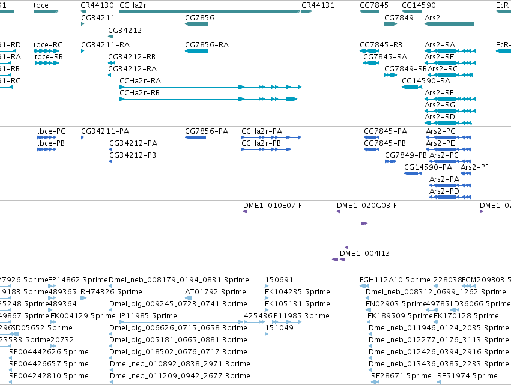Select EST IP11985.5prime label

[148, 316]
